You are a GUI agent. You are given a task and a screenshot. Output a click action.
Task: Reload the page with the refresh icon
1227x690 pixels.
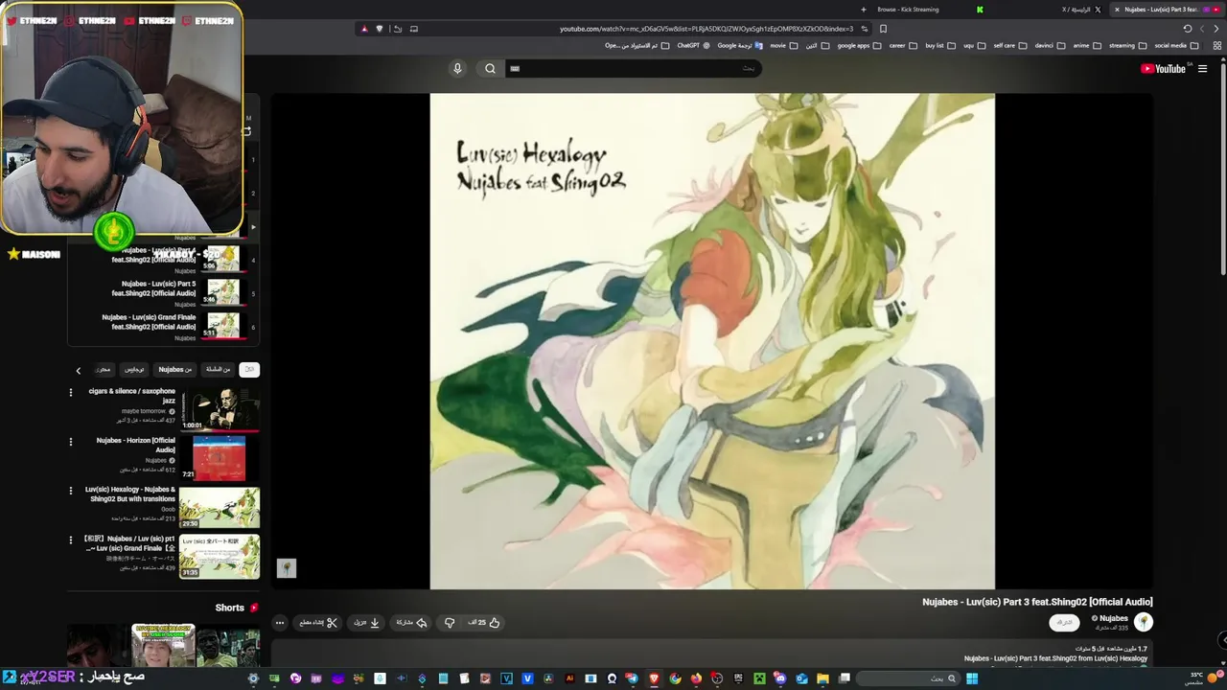click(1187, 29)
